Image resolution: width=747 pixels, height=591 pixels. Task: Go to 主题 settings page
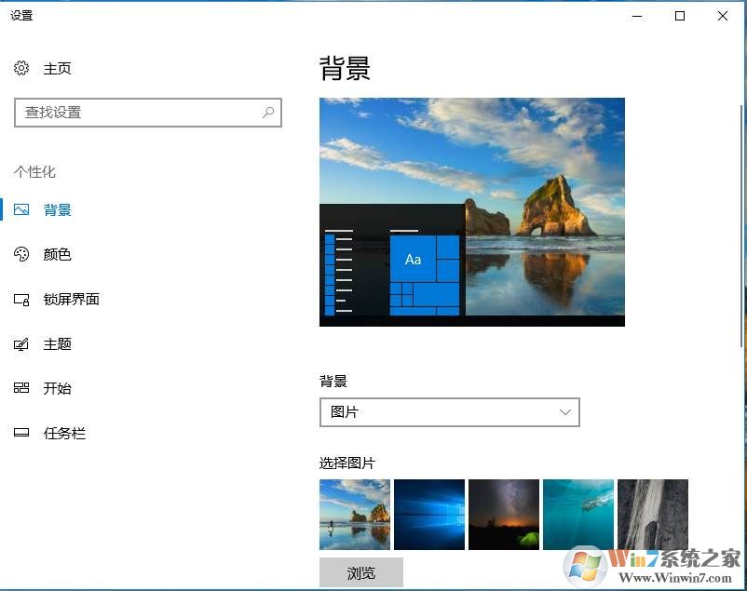tap(57, 344)
